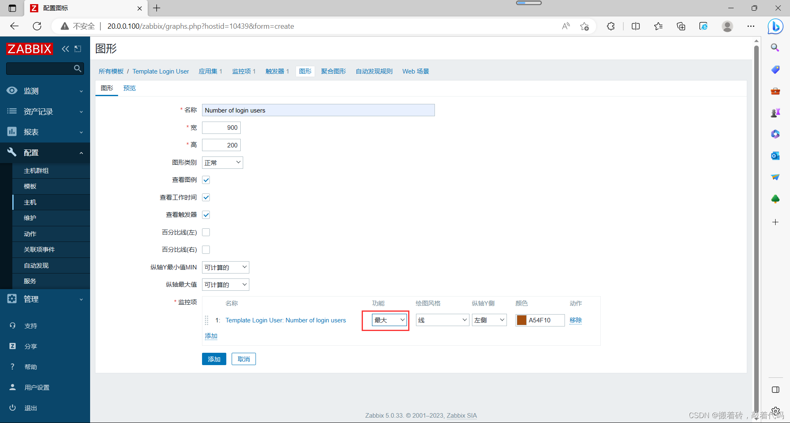Click the sidebar search magnifier icon
The height and width of the screenshot is (423, 790).
coord(77,69)
